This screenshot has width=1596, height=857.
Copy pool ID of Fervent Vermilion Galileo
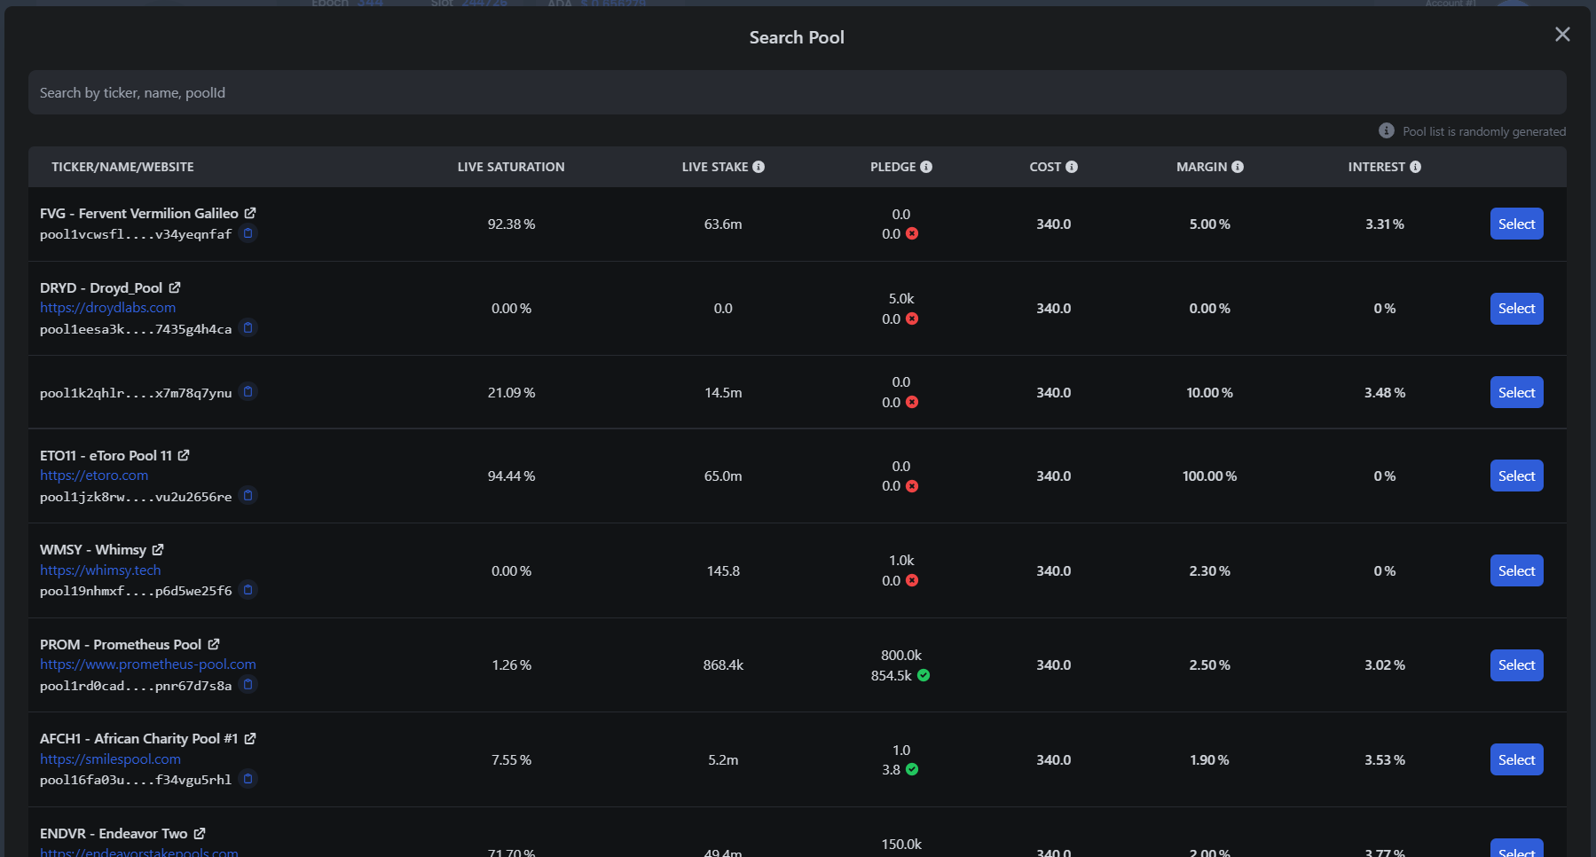[x=248, y=233]
